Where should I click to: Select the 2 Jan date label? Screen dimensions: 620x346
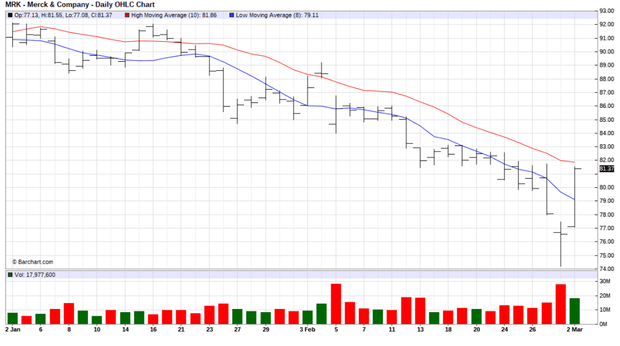click(x=13, y=330)
